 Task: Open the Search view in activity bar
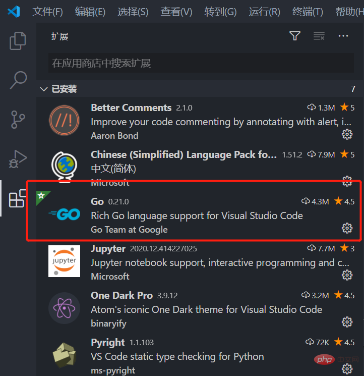(18, 80)
